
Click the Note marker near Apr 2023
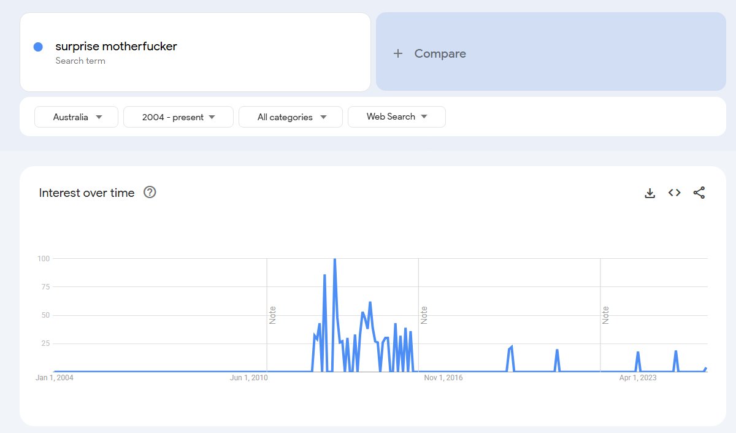pos(606,315)
